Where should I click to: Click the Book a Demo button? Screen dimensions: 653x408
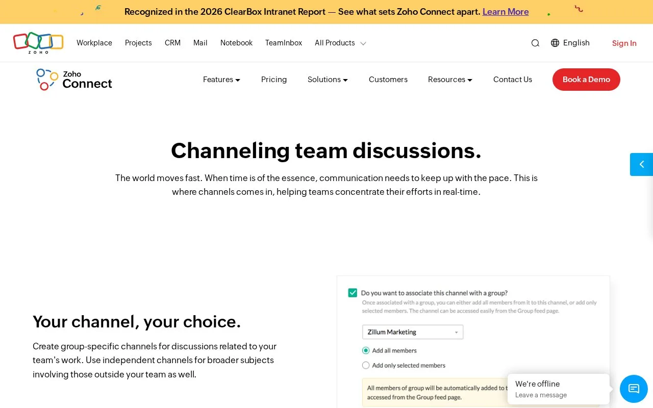coord(586,80)
